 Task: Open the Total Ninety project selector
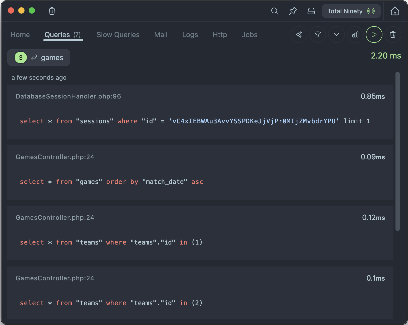click(x=351, y=11)
